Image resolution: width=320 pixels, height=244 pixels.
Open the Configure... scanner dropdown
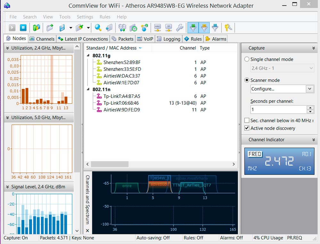click(x=283, y=89)
